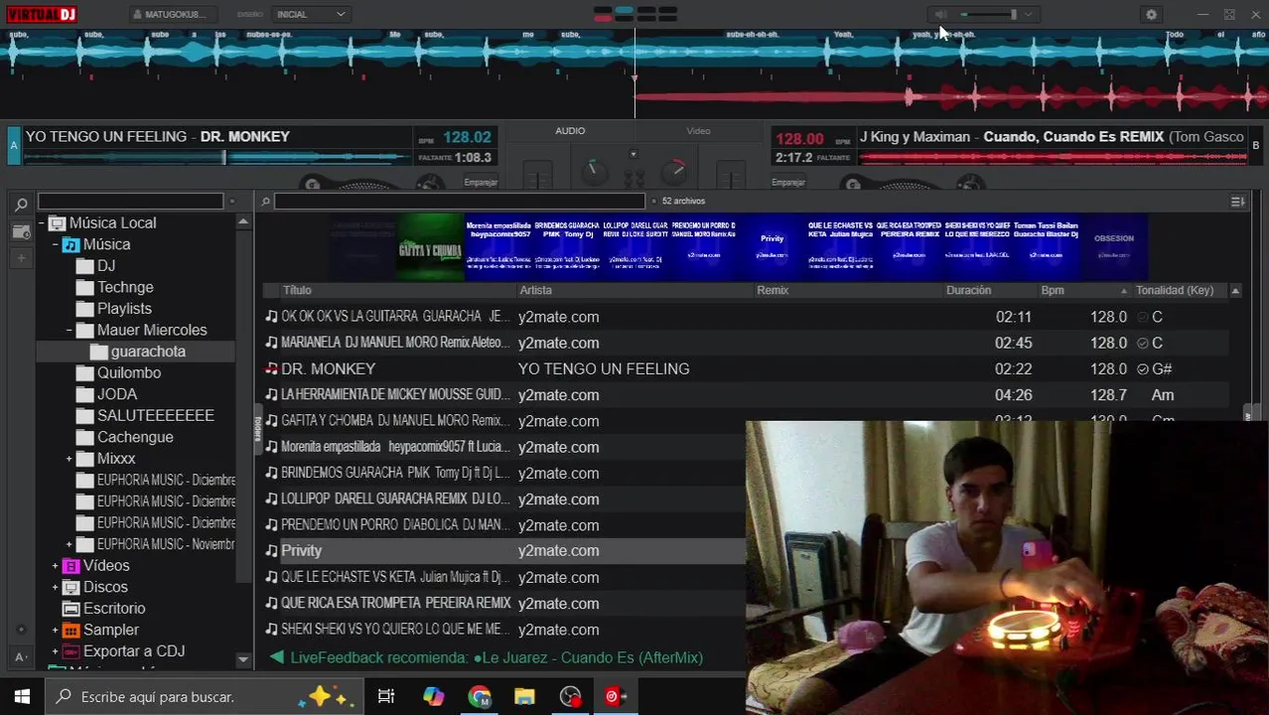Open the master volume dropdown arrow
Viewport: 1269px width, 715px height.
(1028, 14)
